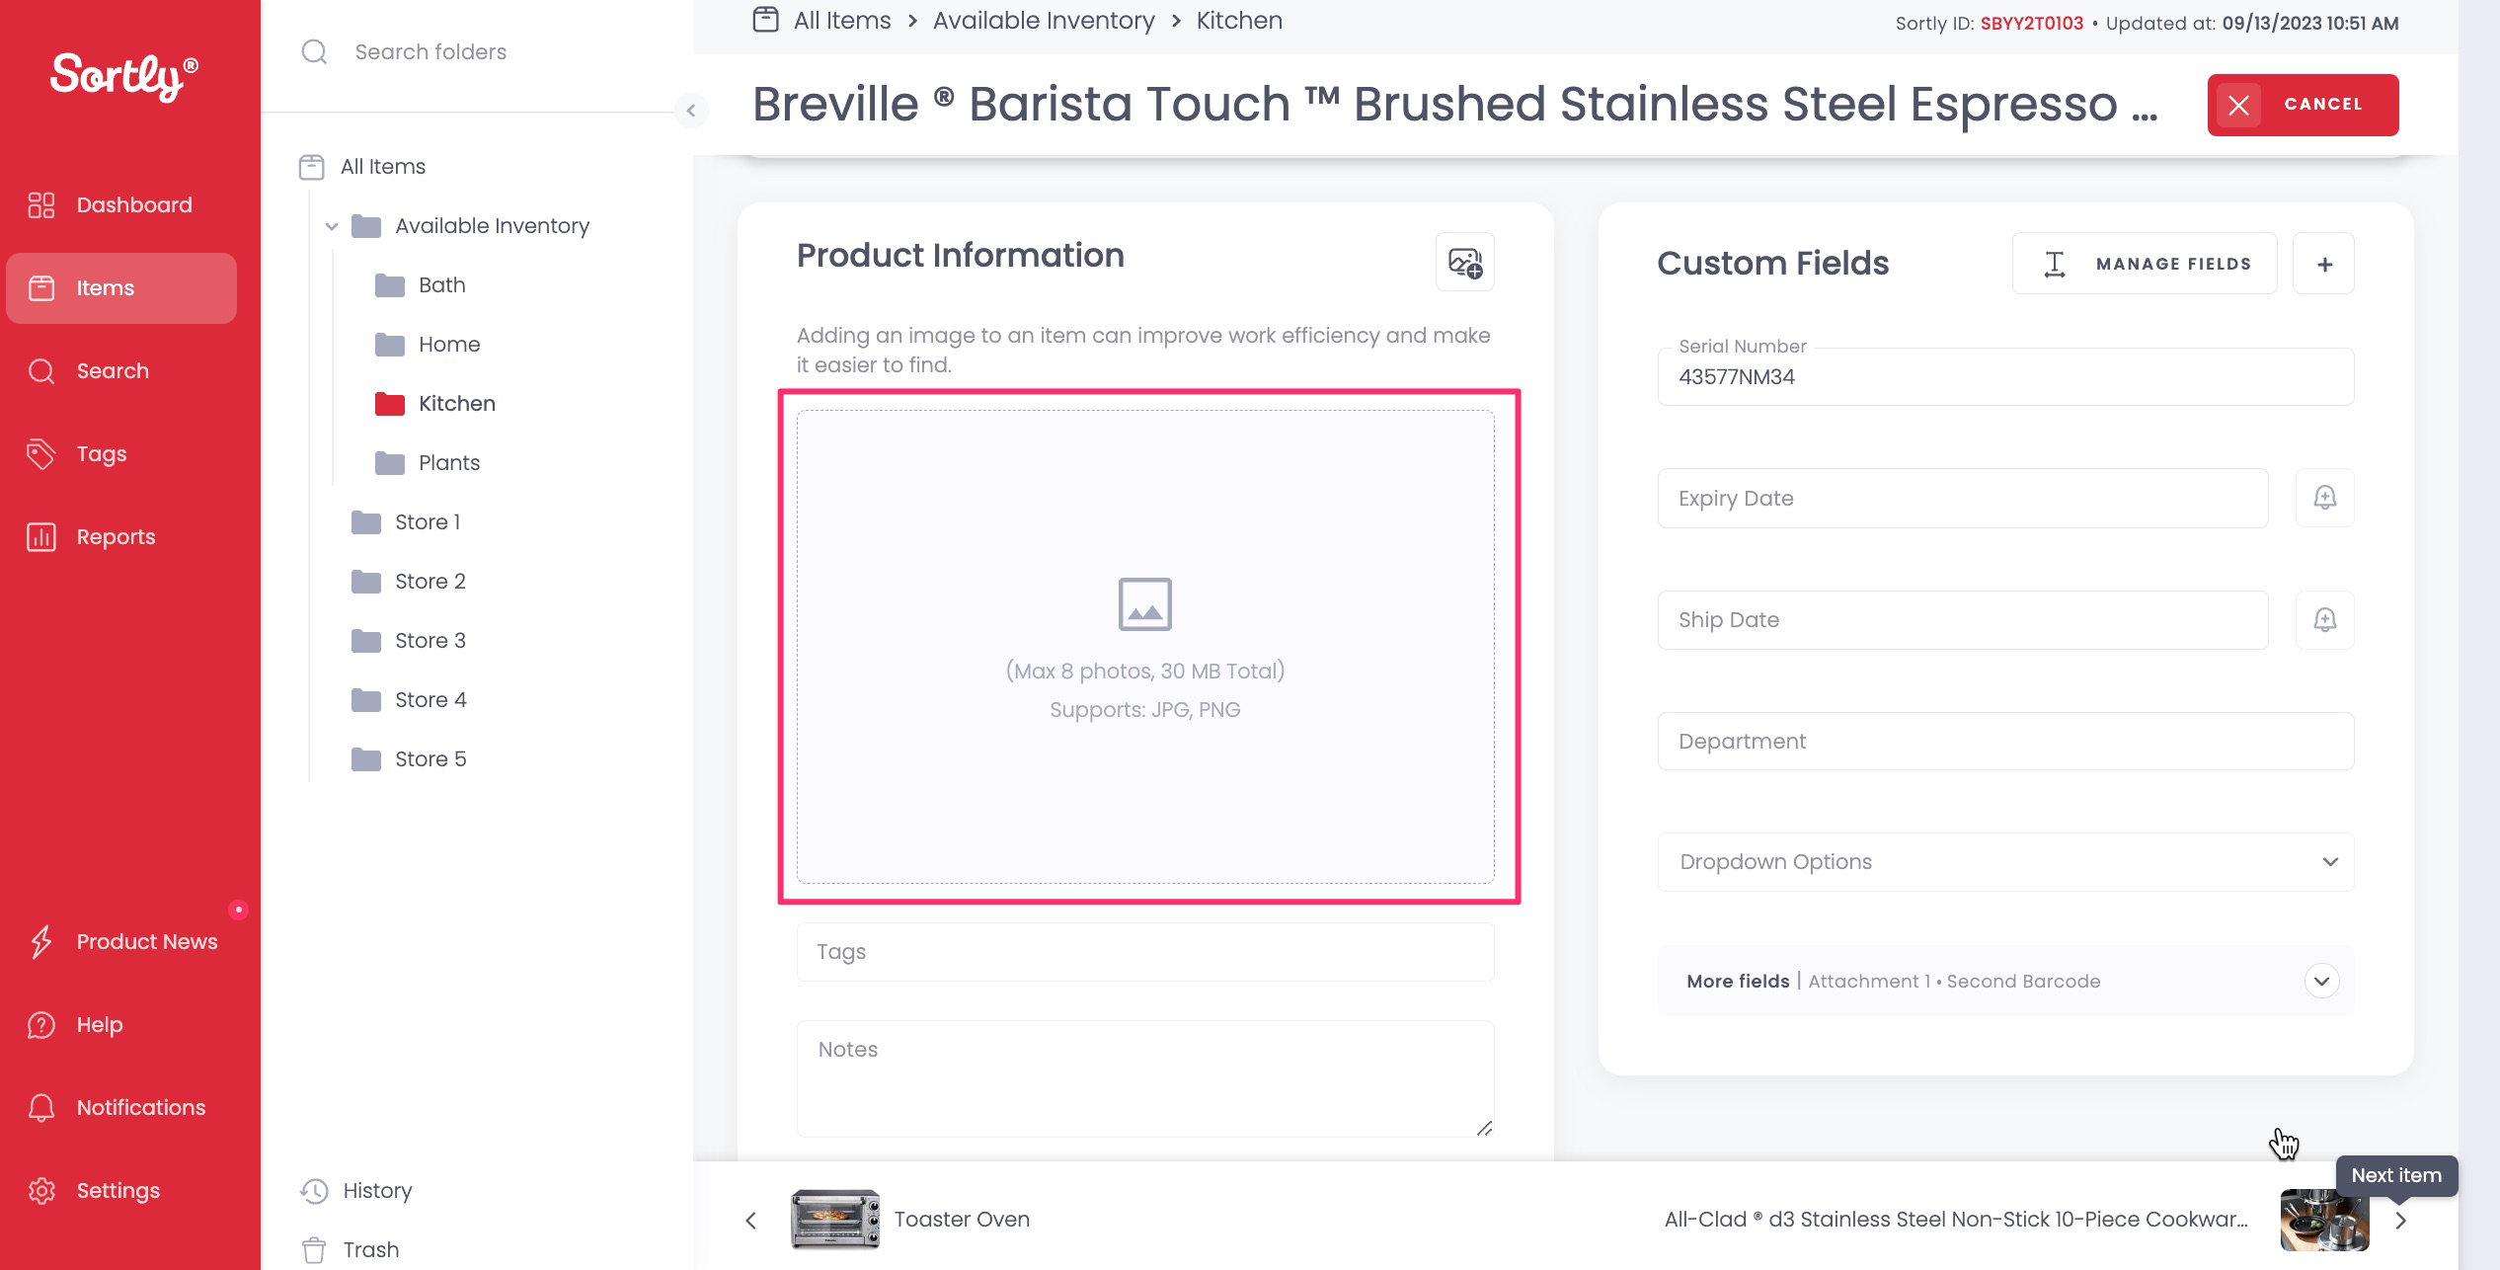The width and height of the screenshot is (2500, 1270).
Task: Go to previous item with left arrow
Action: [750, 1221]
